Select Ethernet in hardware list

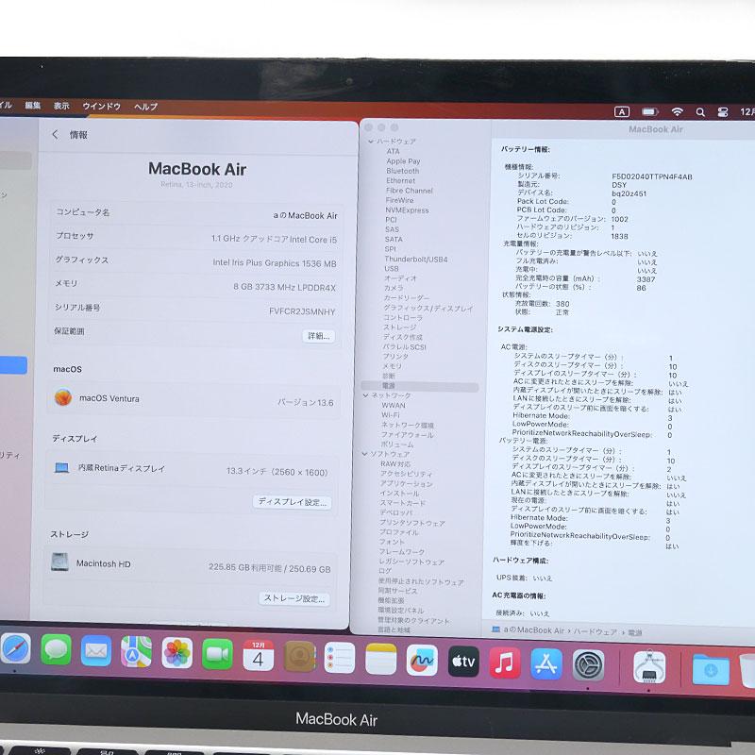(400, 180)
